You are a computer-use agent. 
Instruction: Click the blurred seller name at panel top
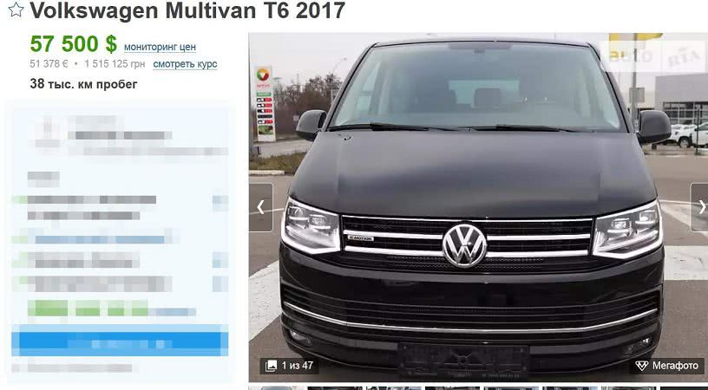pyautogui.click(x=120, y=135)
